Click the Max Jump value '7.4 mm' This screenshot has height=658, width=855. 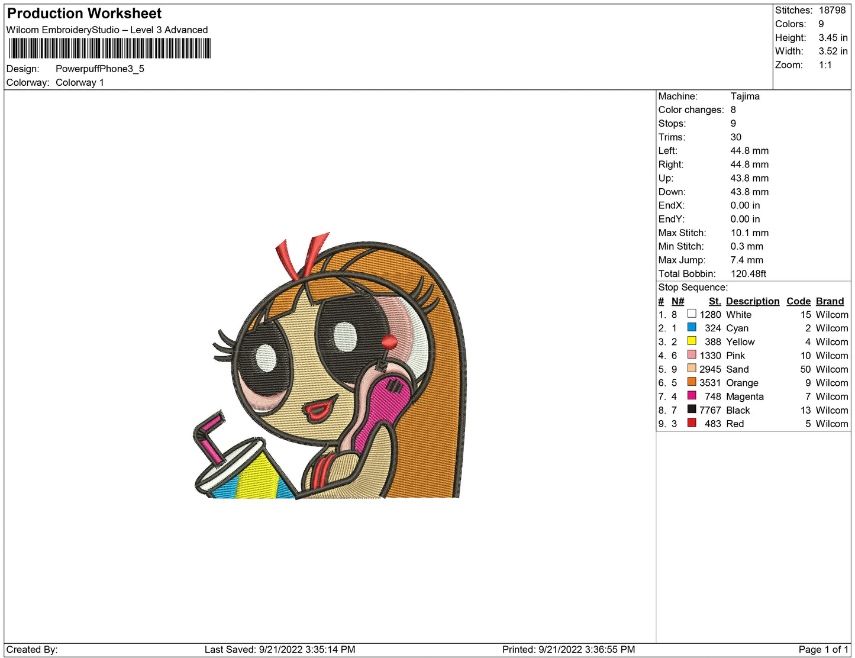coord(747,260)
